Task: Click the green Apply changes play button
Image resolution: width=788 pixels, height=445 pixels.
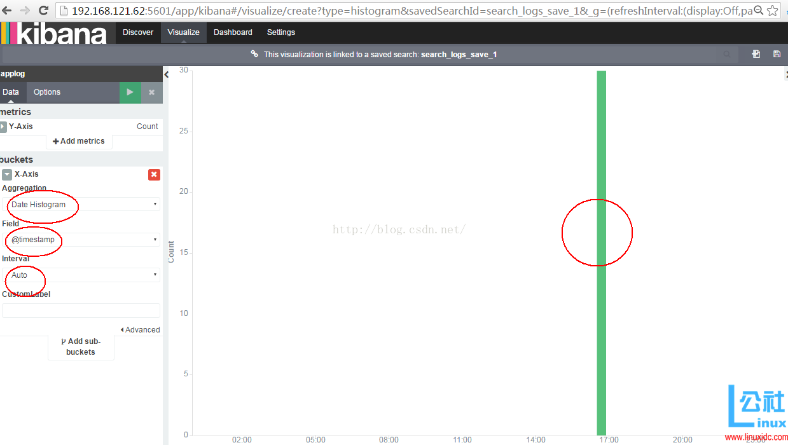Action: tap(130, 92)
